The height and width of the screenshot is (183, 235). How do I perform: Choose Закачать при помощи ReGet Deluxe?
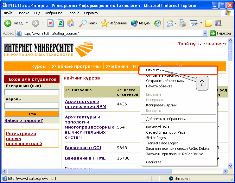179,154
